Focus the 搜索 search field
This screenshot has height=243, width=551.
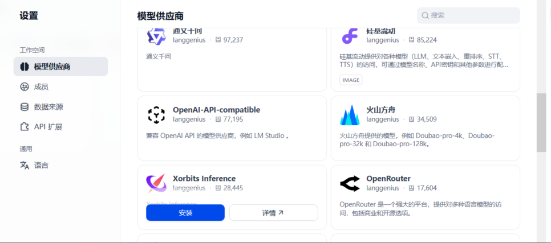tap(468, 15)
